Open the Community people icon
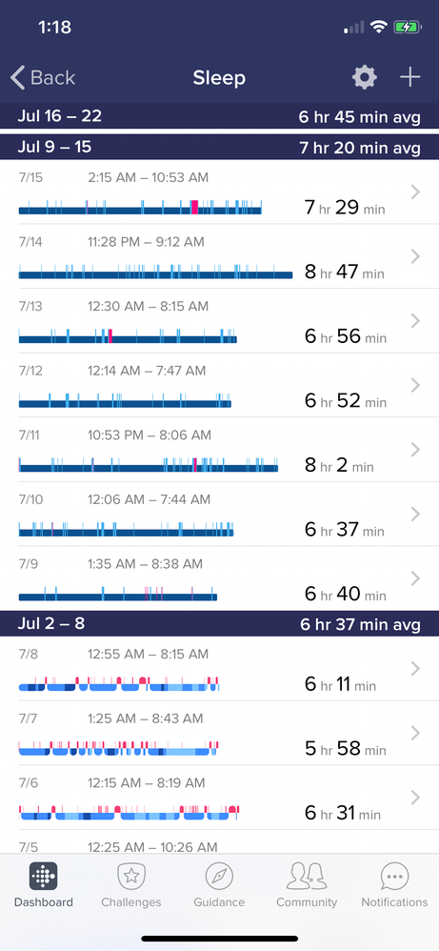The width and height of the screenshot is (439, 951). [307, 876]
